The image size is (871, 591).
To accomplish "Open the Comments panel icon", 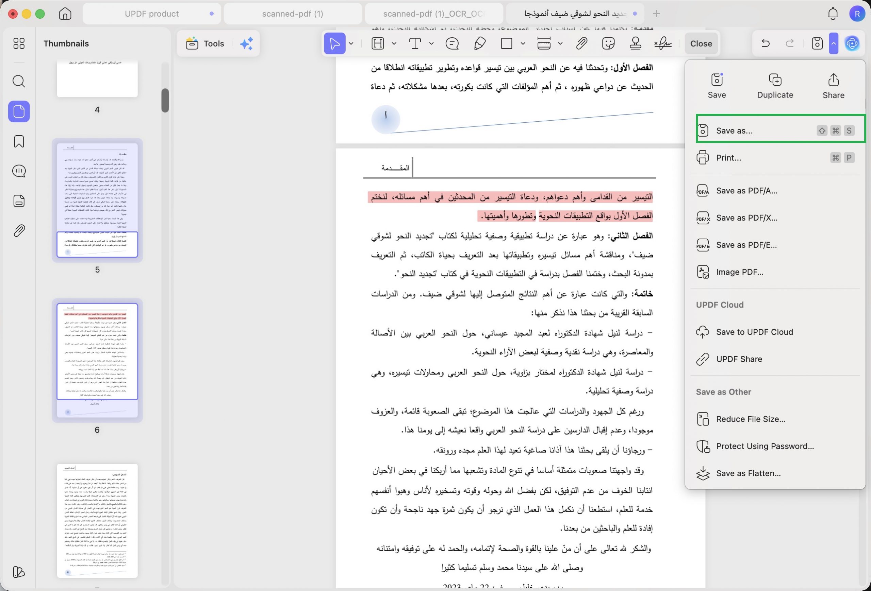I will 19,171.
